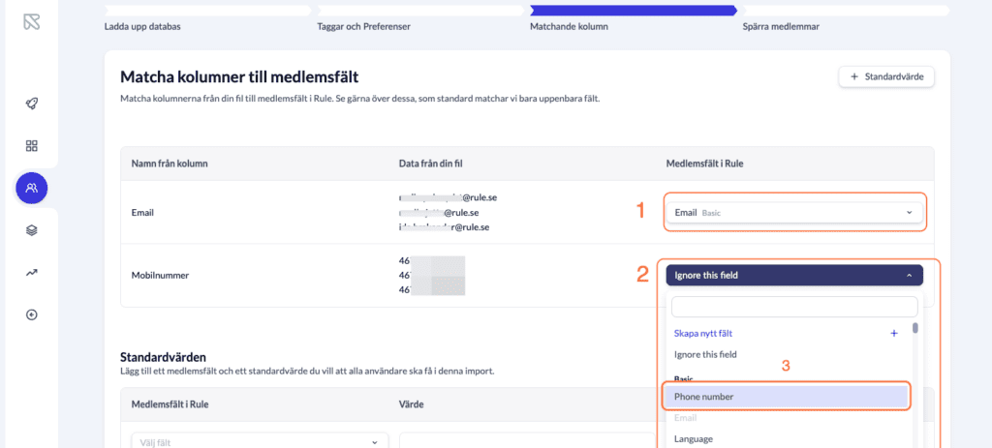The image size is (992, 448).
Task: Open the stacked layers icon in sidebar
Action: (x=31, y=230)
